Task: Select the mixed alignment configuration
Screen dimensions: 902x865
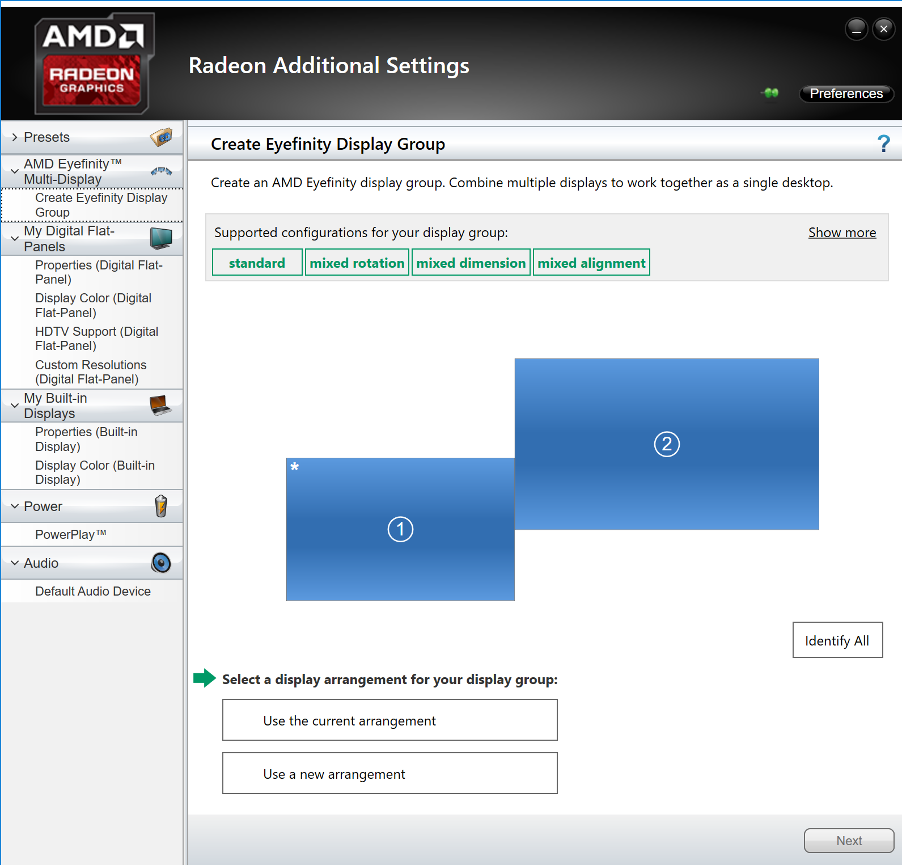Action: click(591, 263)
